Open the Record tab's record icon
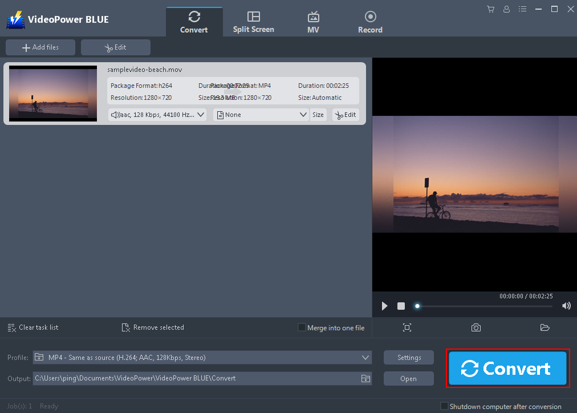This screenshot has width=577, height=413. click(x=370, y=17)
